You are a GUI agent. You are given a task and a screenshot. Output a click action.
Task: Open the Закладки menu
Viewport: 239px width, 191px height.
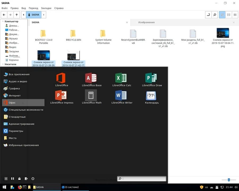[x=46, y=8]
